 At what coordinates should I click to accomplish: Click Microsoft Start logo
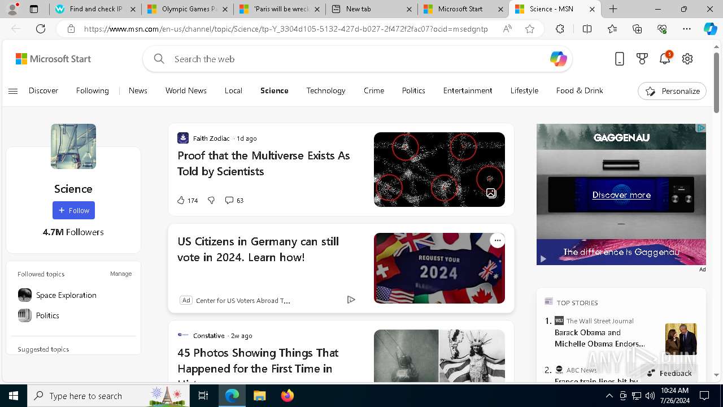tap(53, 59)
